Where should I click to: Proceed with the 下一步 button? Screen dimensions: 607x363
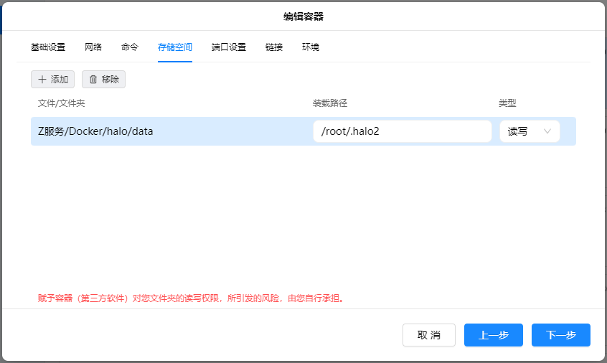coord(561,335)
